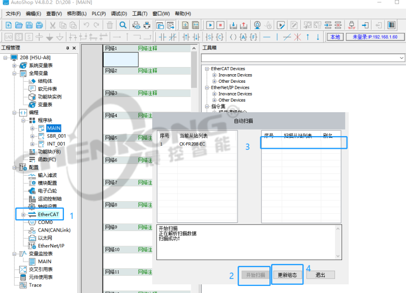The height and width of the screenshot is (293, 406).
Task: Pin the 工程管理 panel with pushpin
Action: pos(68,48)
